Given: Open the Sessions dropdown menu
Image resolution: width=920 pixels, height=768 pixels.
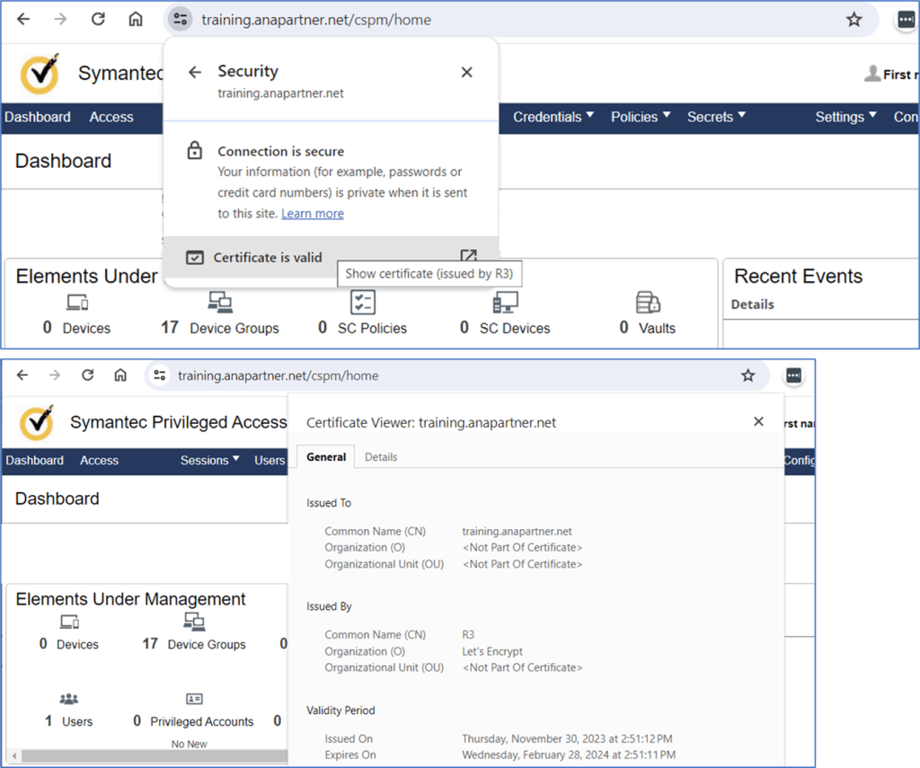Looking at the screenshot, I should pos(209,461).
